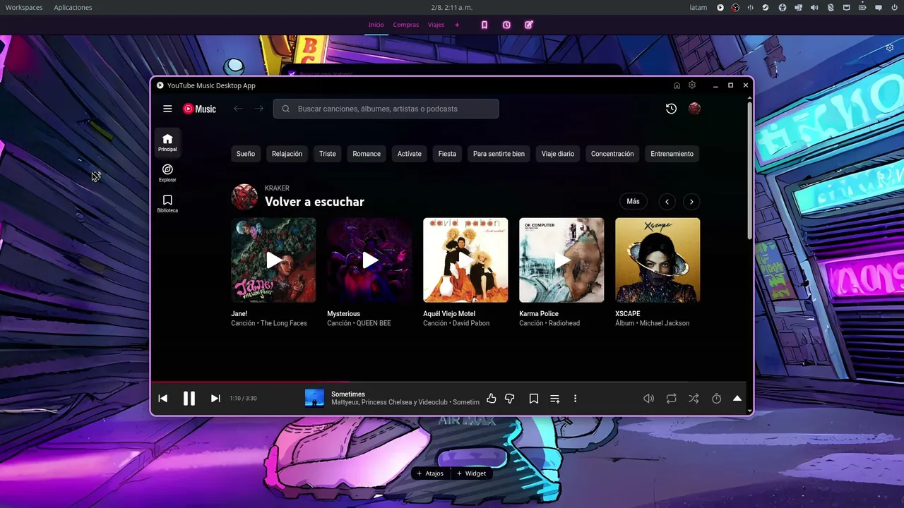This screenshot has width=904, height=508.
Task: Open Biblioteca in the sidebar
Action: click(167, 204)
